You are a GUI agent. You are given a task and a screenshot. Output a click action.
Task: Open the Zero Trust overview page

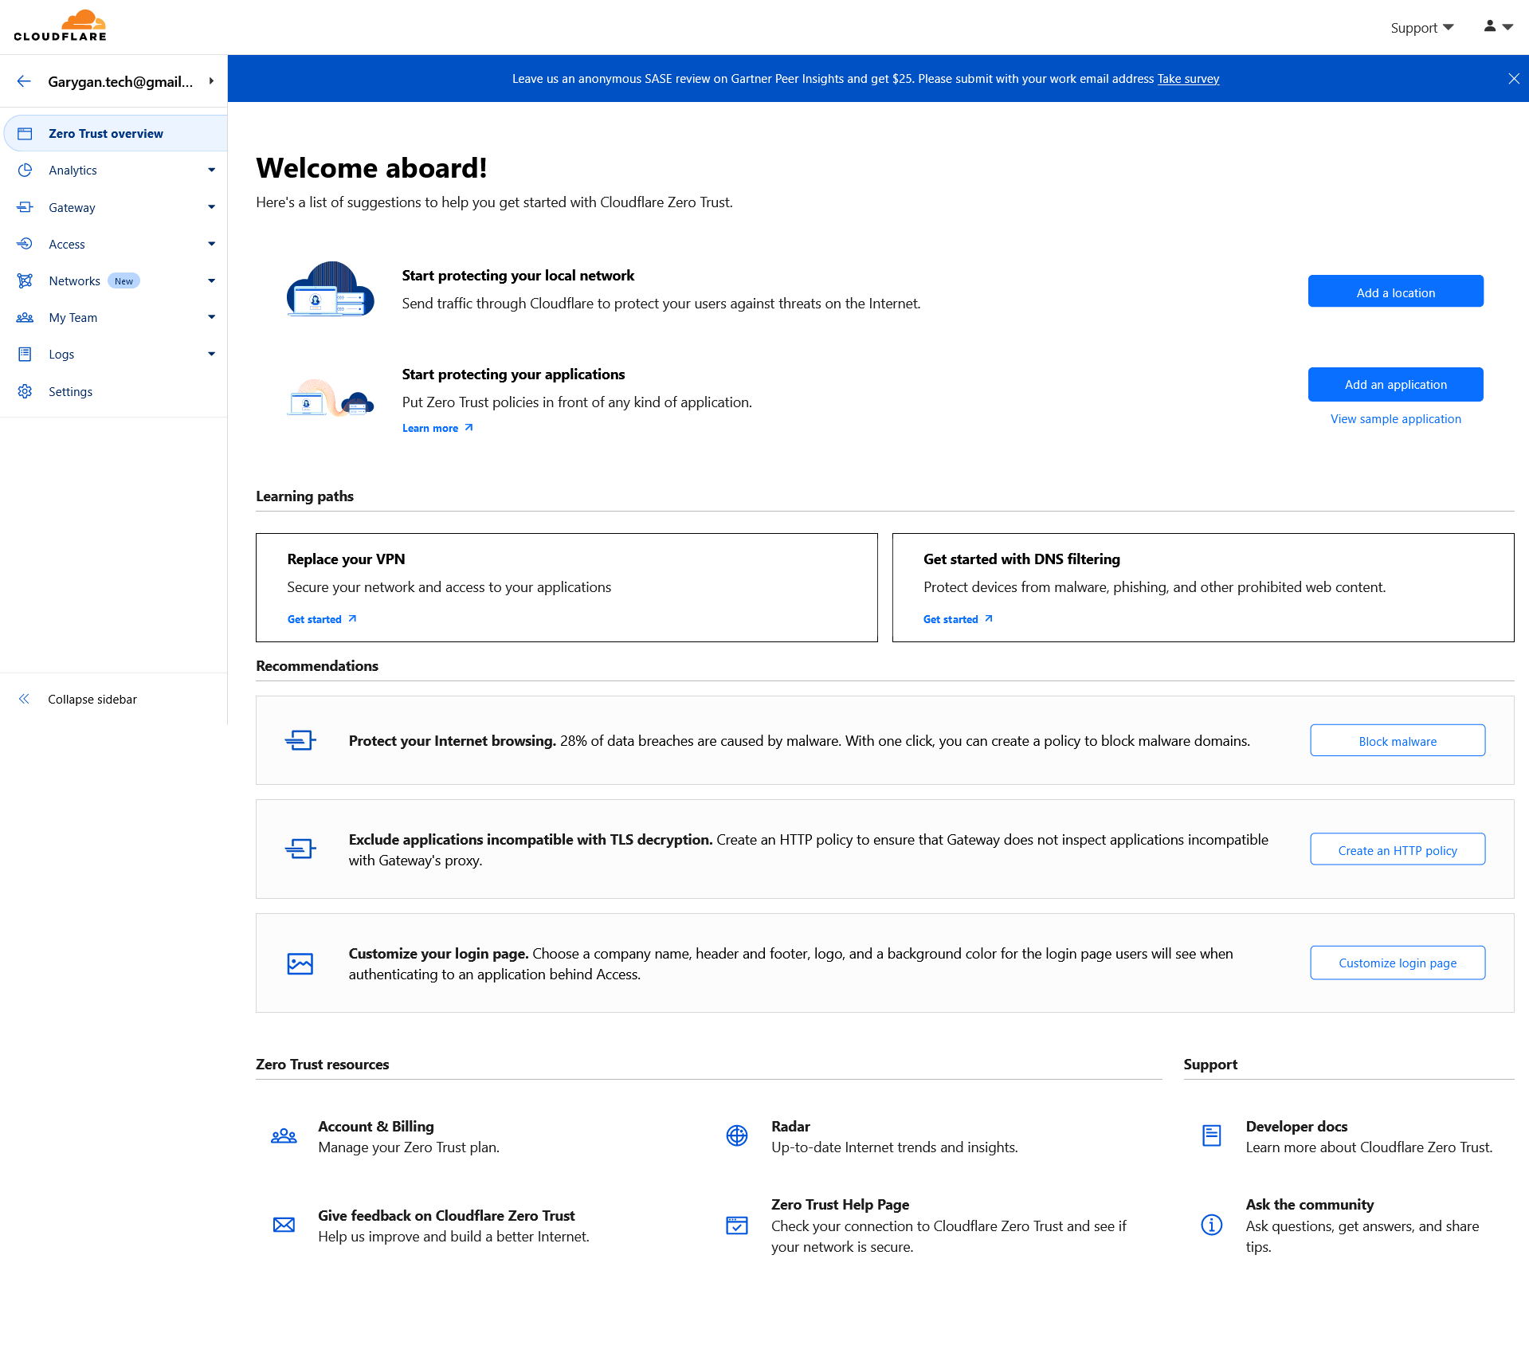[x=116, y=133]
